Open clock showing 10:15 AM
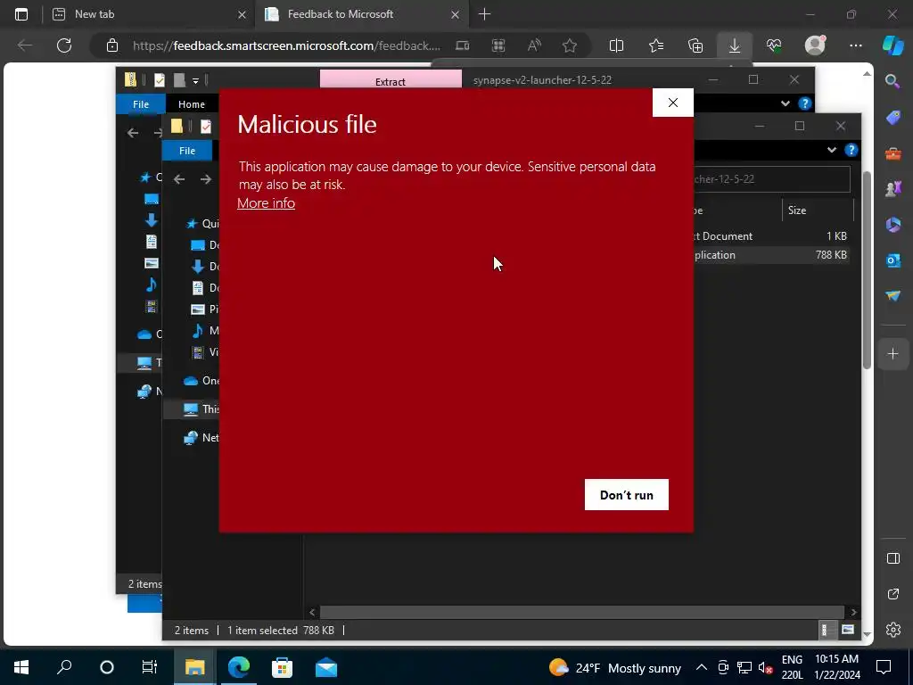Screen dimensions: 913x685 point(836,667)
